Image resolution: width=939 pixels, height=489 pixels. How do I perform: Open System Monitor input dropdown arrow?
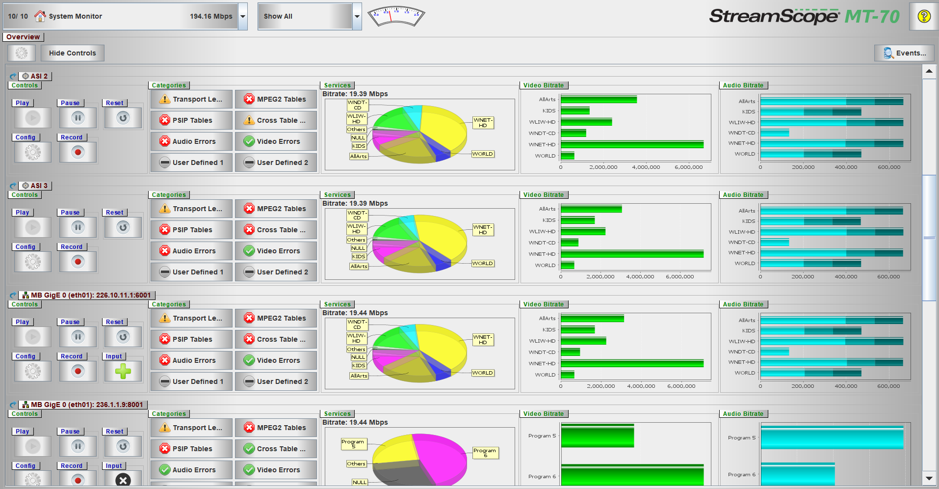[x=243, y=16]
